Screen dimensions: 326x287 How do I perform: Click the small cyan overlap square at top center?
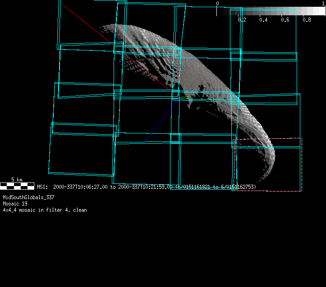(177, 51)
